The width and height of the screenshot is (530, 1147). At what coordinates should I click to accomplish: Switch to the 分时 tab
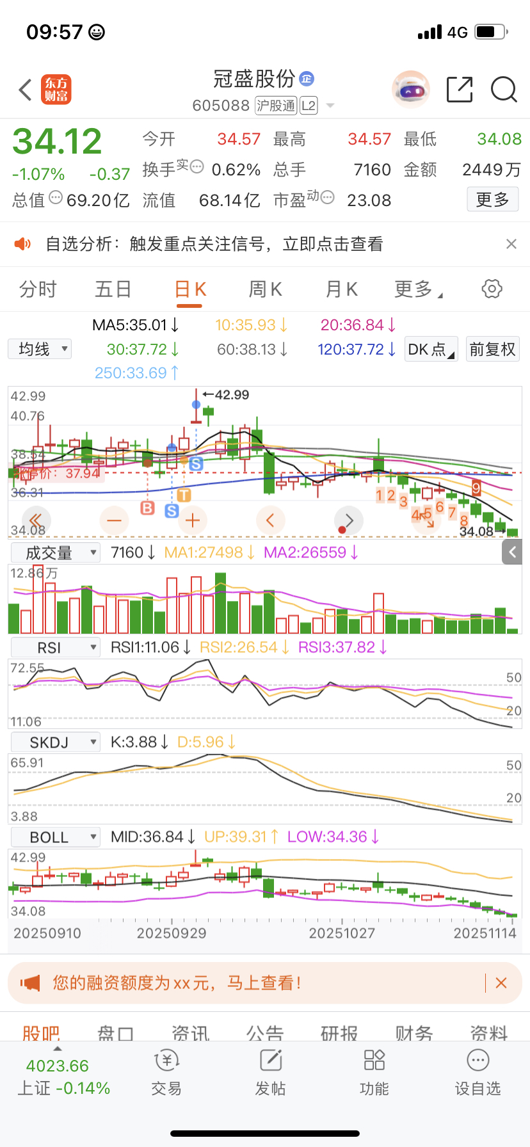(38, 289)
